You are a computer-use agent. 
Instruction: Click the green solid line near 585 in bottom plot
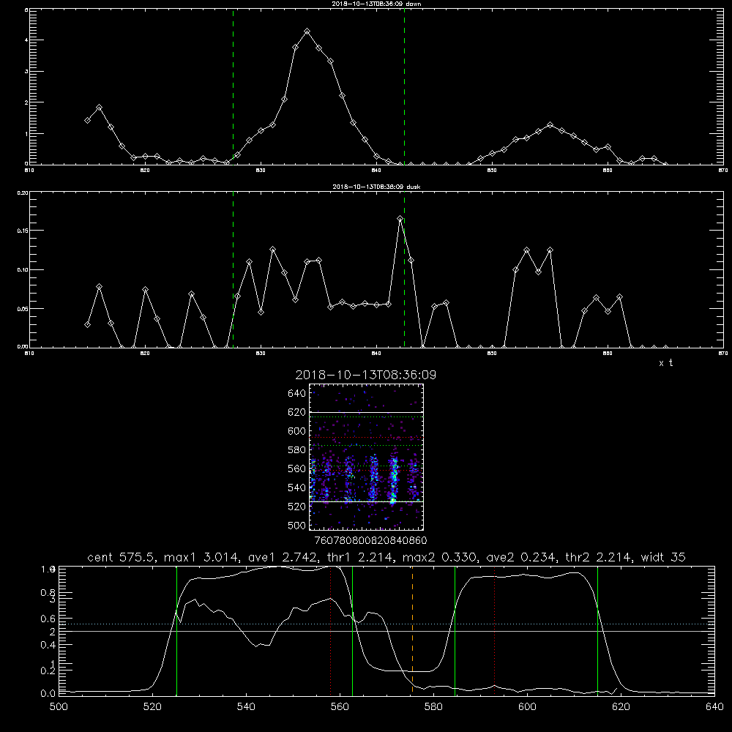(455, 630)
